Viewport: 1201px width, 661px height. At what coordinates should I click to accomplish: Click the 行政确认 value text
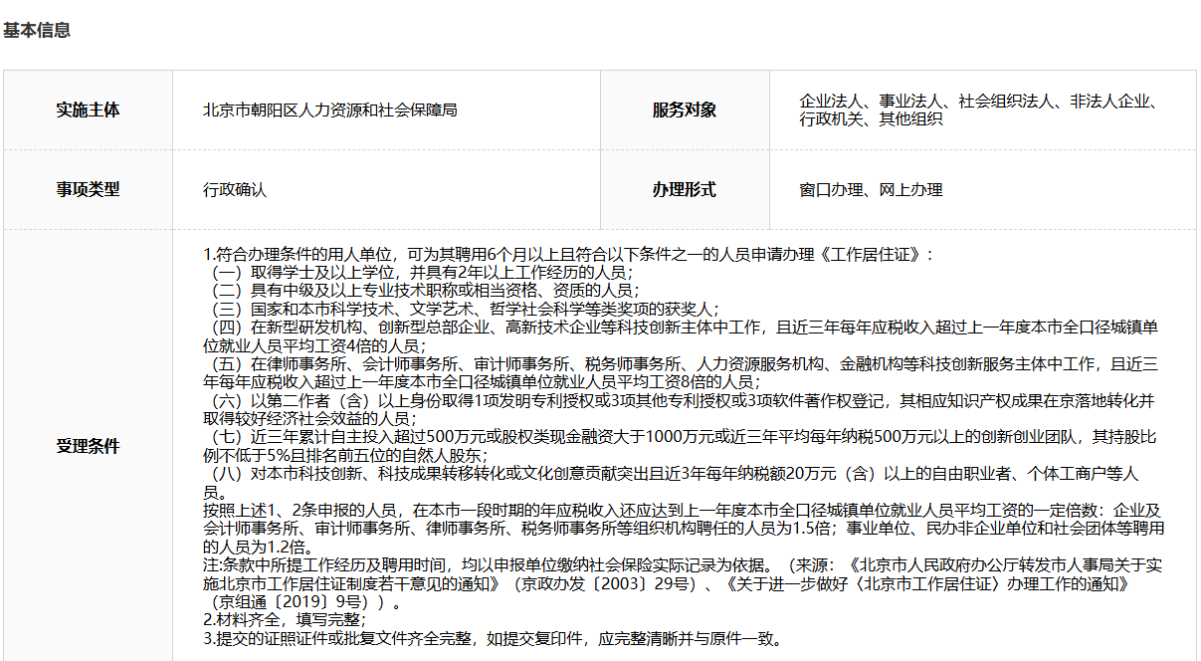point(235,189)
